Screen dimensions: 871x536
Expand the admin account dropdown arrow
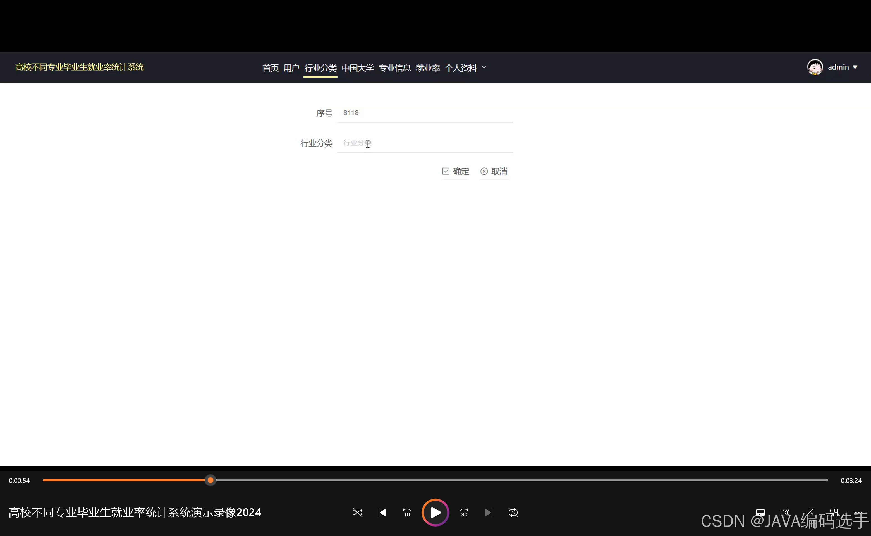855,67
